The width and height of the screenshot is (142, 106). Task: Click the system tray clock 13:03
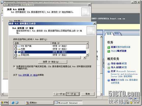(136, 103)
